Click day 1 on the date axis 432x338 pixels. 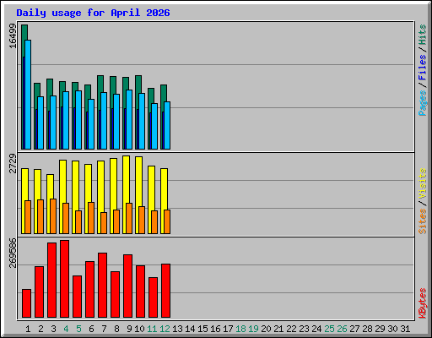point(28,329)
